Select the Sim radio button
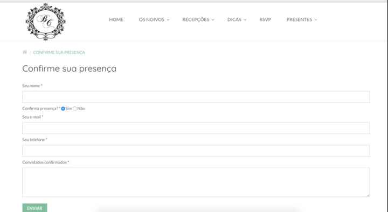Viewport: 388px width, 212px height. tap(63, 108)
